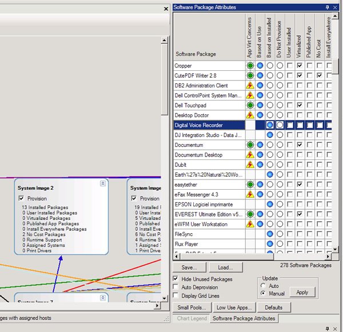Select Manual update mode
343x332 pixels.
tap(263, 293)
